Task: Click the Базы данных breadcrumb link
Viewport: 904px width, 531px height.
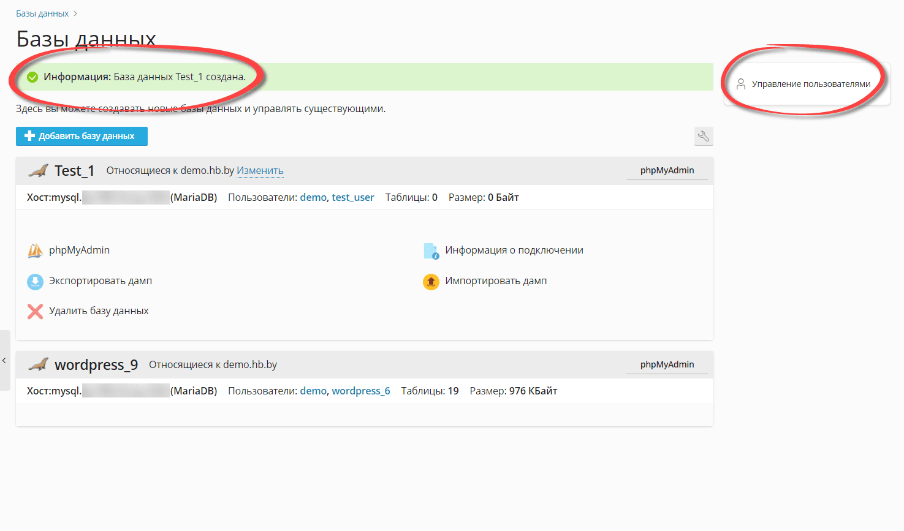Action: 42,13
